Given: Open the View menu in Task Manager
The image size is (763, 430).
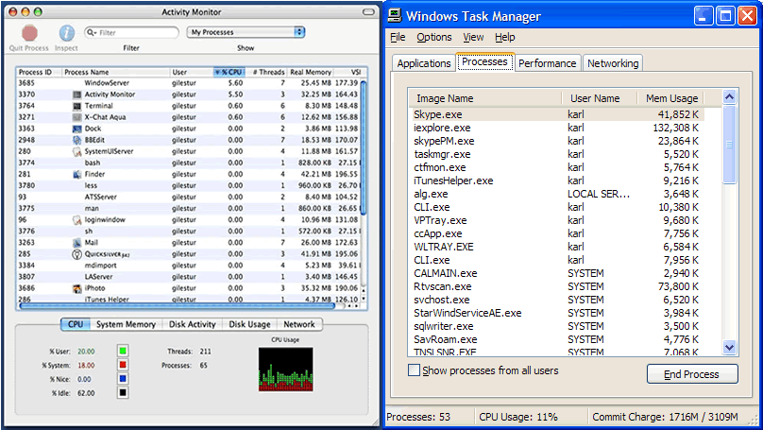Looking at the screenshot, I should pos(473,37).
